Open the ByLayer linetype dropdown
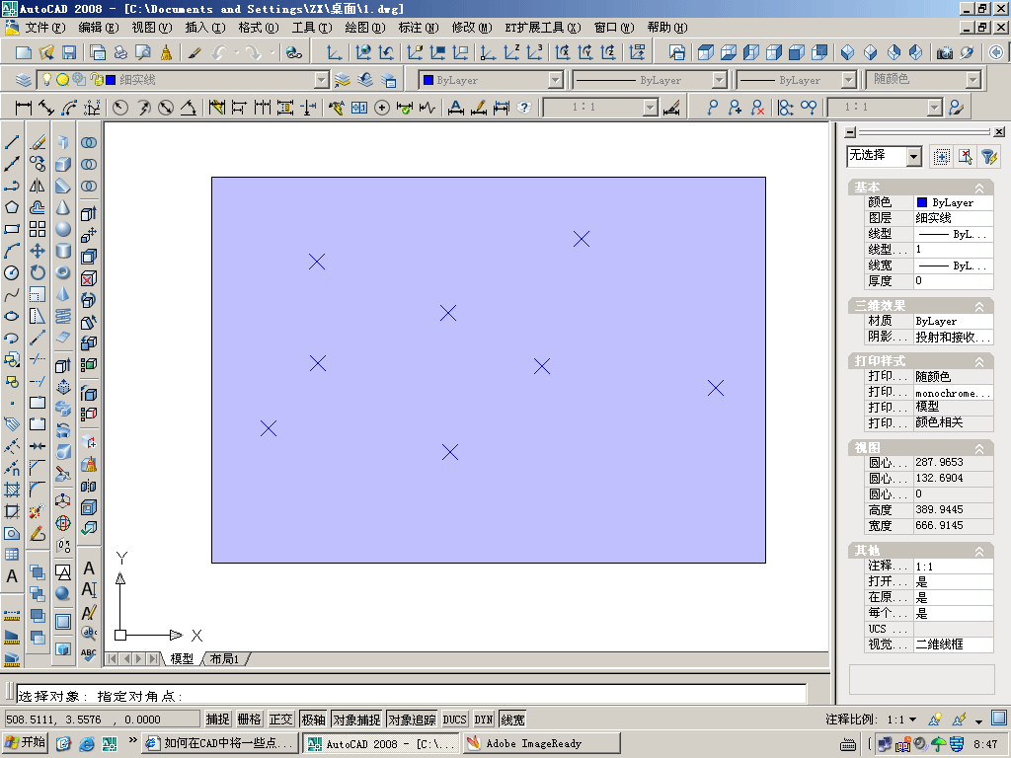 [x=719, y=80]
